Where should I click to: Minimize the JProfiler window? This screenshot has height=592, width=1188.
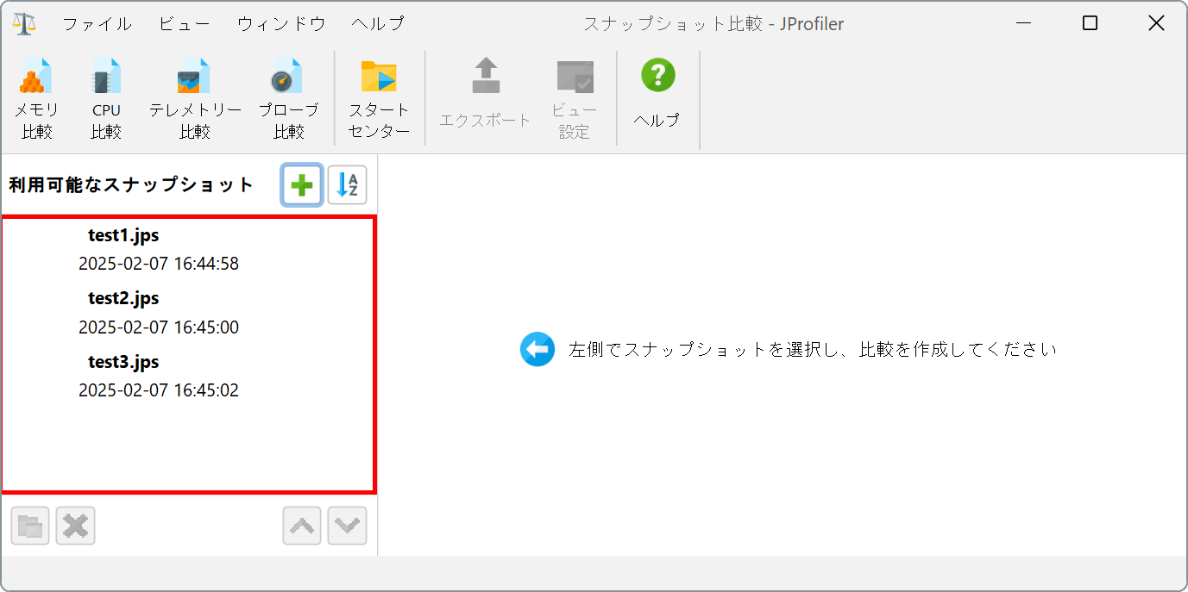tap(1023, 23)
